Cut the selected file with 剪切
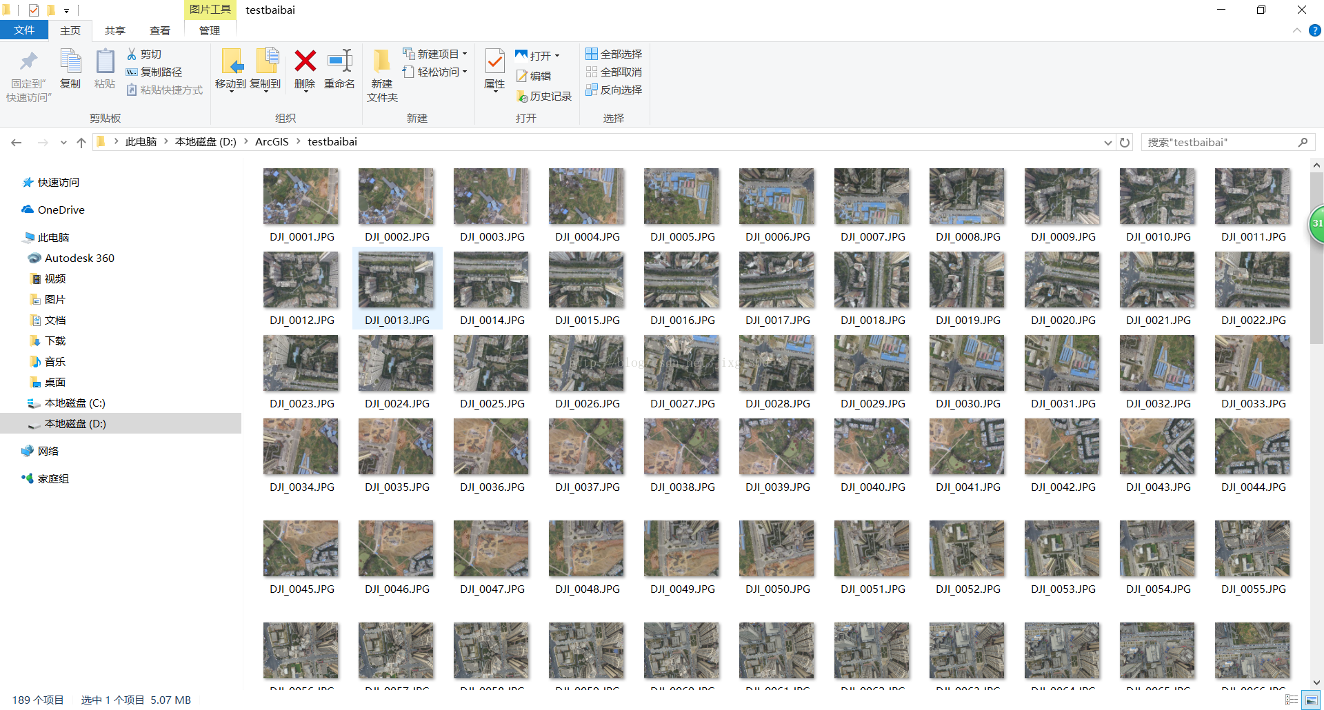The image size is (1324, 710). (144, 54)
